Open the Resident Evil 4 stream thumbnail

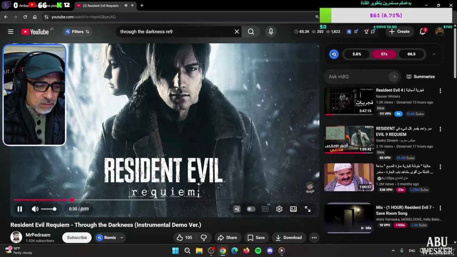point(349,101)
